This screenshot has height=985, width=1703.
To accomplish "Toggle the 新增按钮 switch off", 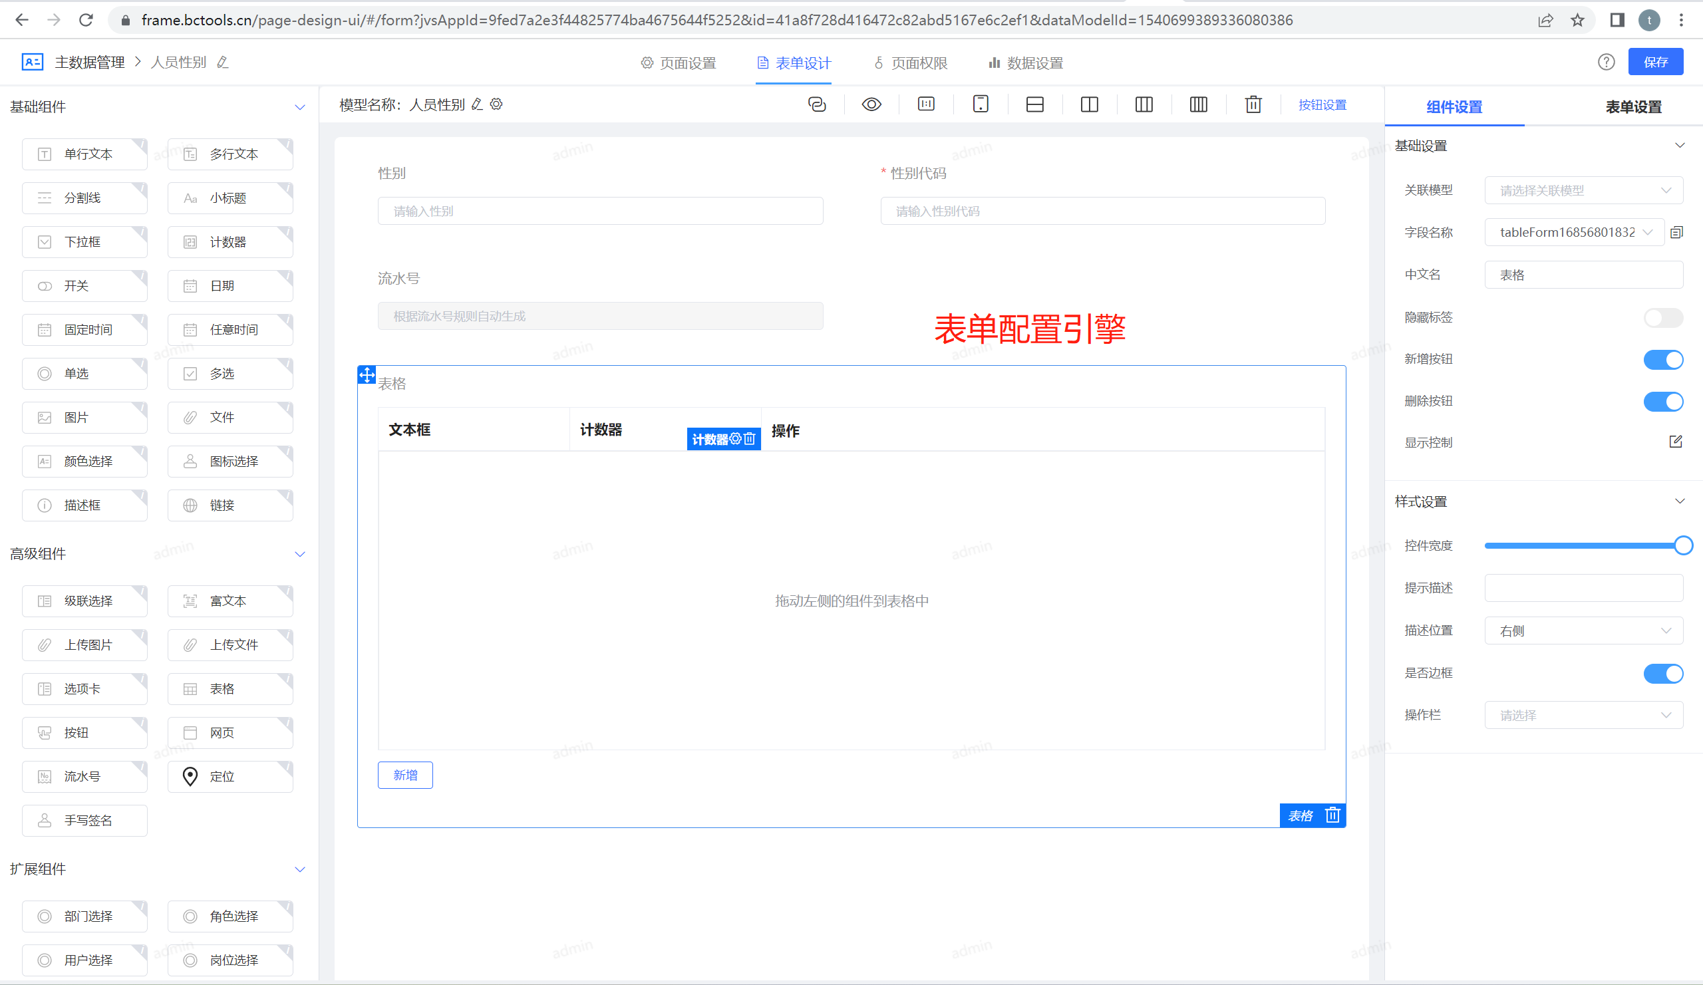I will (x=1663, y=359).
